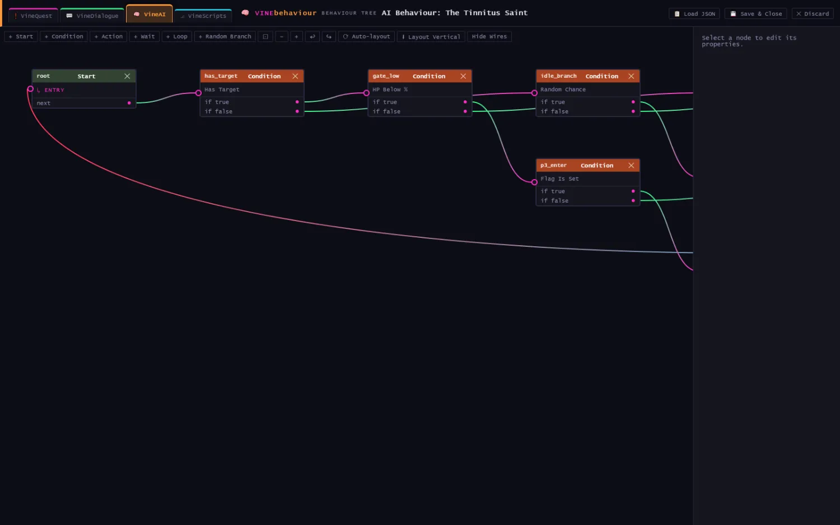Redo the last graph change
Image resolution: width=840 pixels, height=525 pixels.
coord(329,36)
